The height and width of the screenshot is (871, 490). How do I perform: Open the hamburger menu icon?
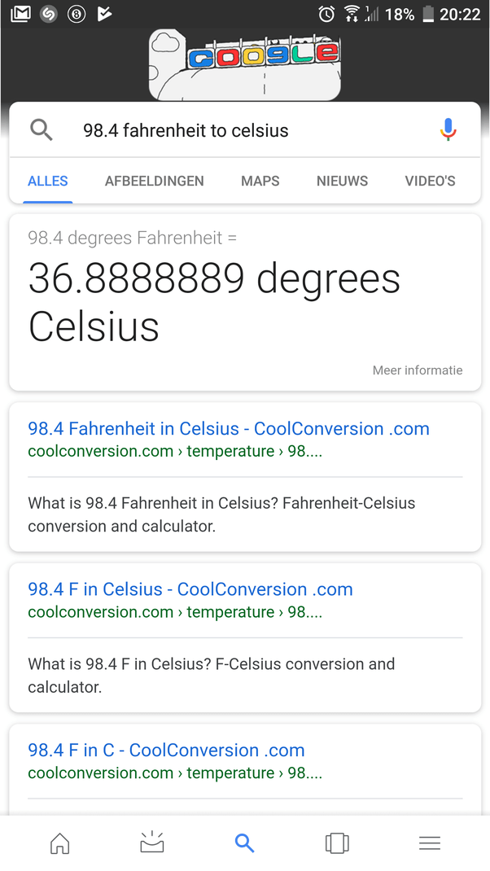coord(430,843)
